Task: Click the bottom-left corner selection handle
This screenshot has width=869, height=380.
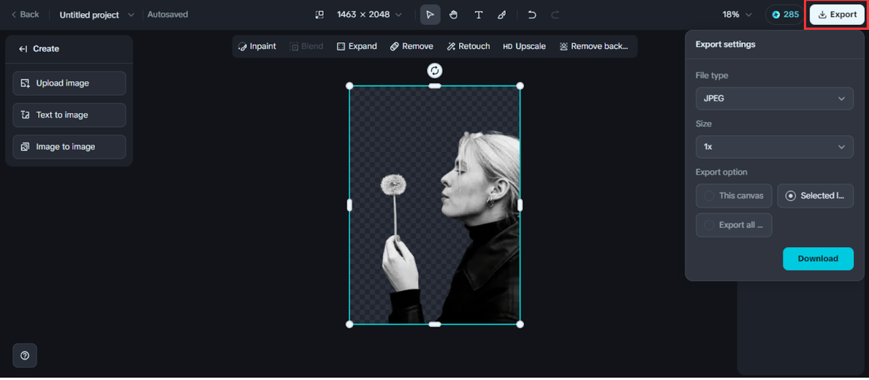Action: coord(350,324)
